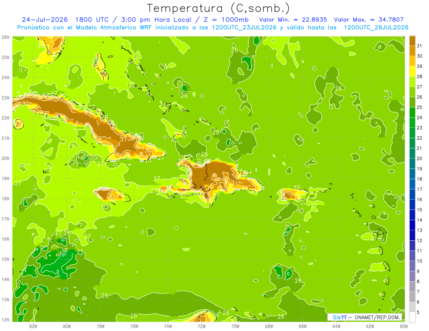Click the color bar value 5
The height and width of the screenshot is (331, 429).
click(x=418, y=312)
